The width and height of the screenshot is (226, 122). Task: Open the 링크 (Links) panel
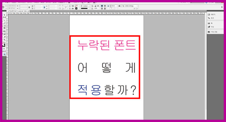(211, 18)
